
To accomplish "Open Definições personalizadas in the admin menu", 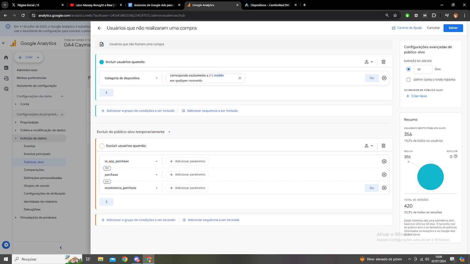I will click(x=43, y=178).
